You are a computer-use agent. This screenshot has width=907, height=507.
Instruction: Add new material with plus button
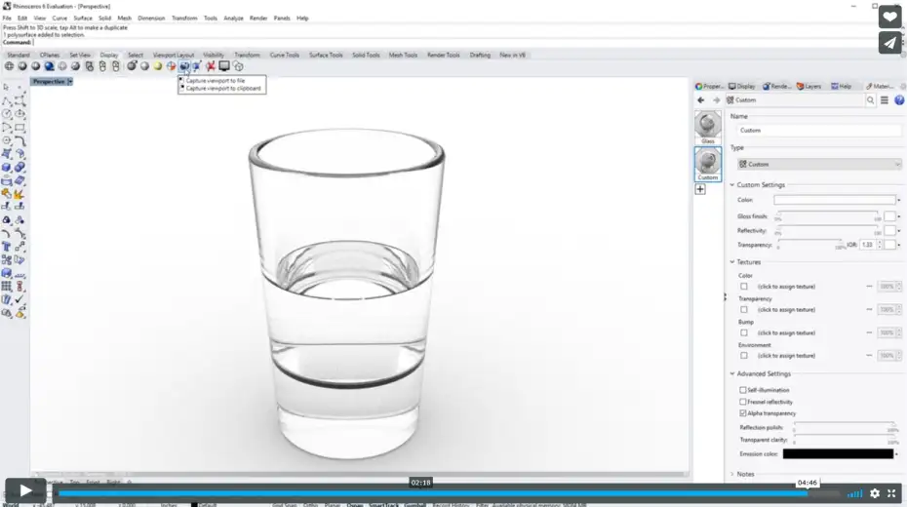tap(700, 189)
